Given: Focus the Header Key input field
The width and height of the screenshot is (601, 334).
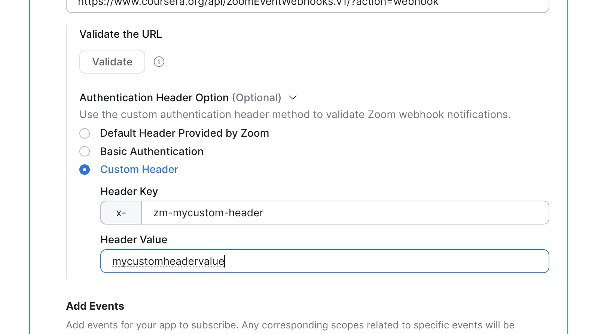Looking at the screenshot, I should tap(344, 213).
